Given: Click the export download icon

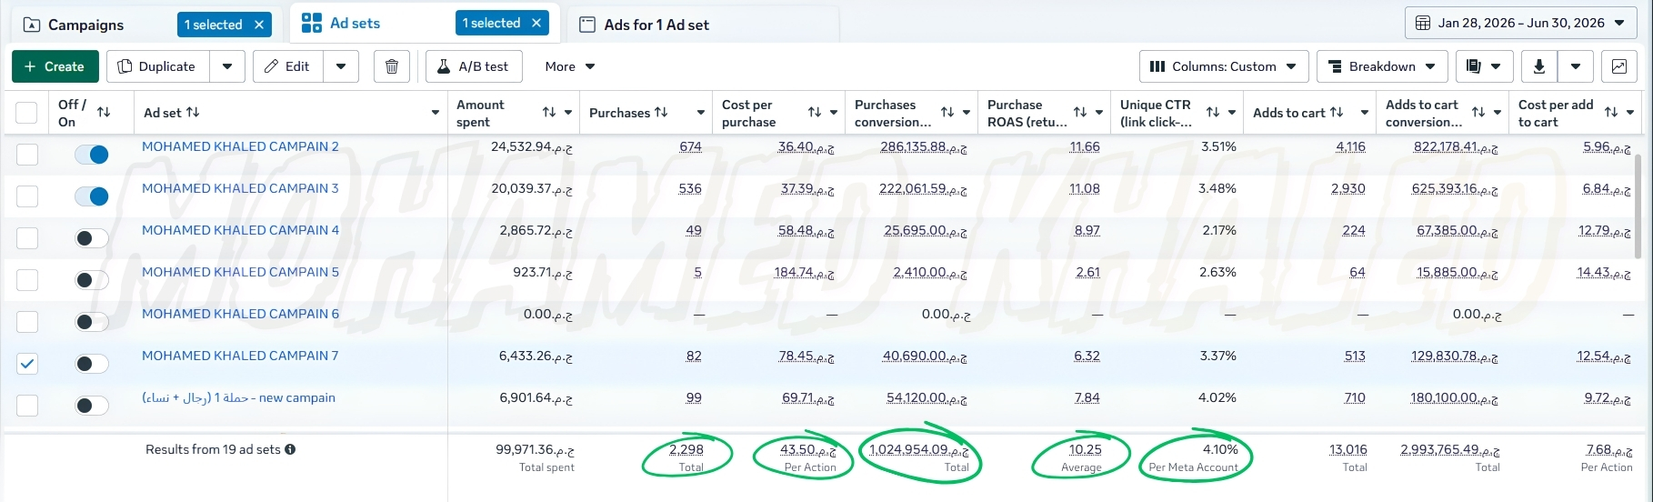Looking at the screenshot, I should point(1539,66).
